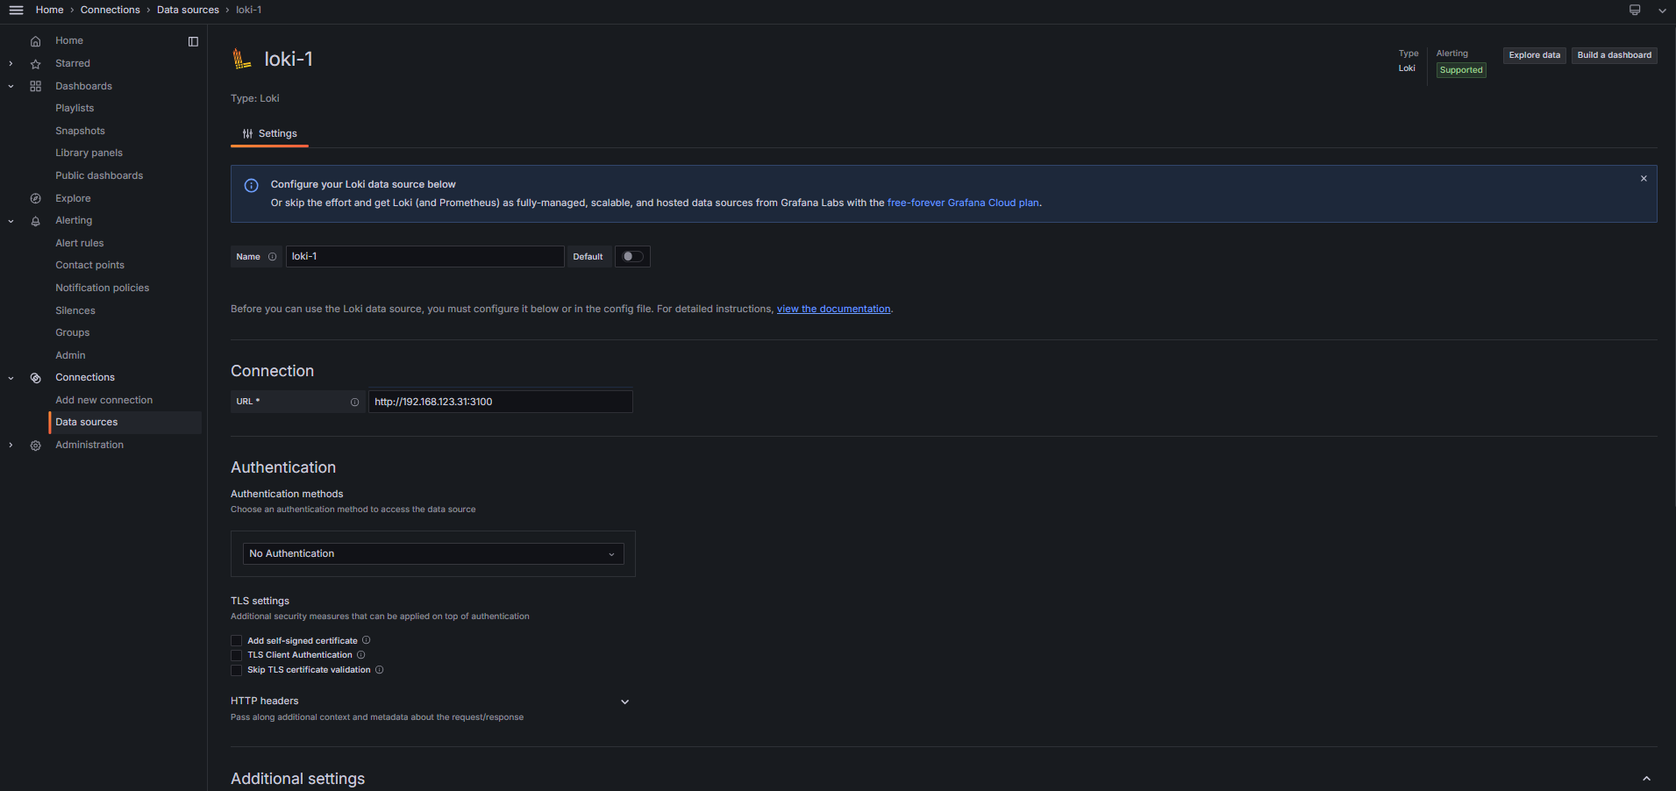Check TLS Client Authentication

pyautogui.click(x=236, y=655)
